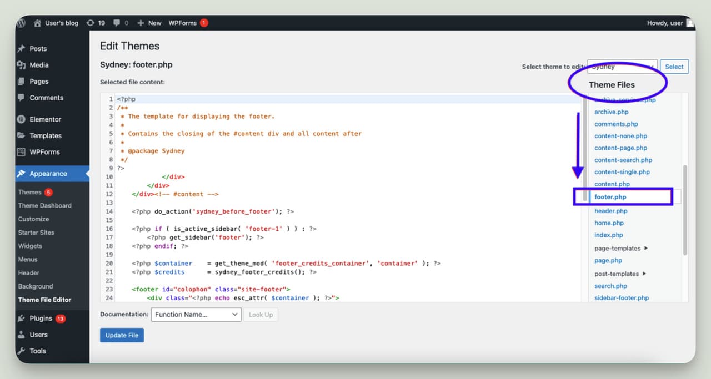
Task: Click the Update File button
Action: click(122, 335)
